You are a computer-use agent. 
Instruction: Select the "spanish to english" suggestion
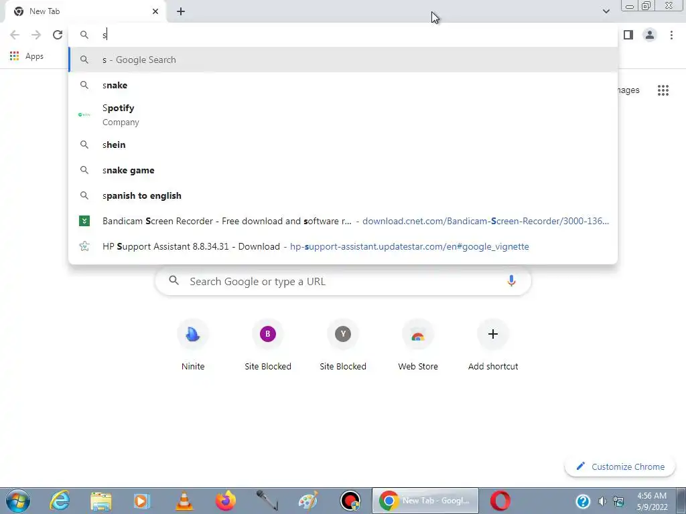click(x=343, y=195)
